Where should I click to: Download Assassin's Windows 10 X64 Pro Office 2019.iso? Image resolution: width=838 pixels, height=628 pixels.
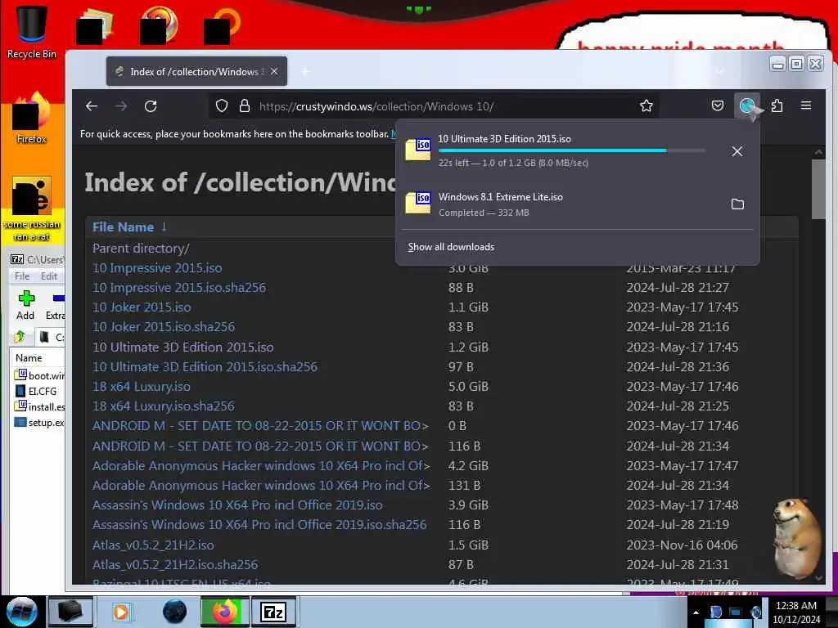[237, 505]
